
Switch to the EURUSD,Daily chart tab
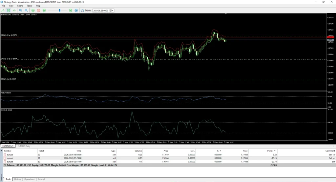[x=24, y=146]
